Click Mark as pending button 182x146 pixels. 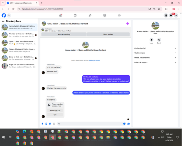pos(64,34)
